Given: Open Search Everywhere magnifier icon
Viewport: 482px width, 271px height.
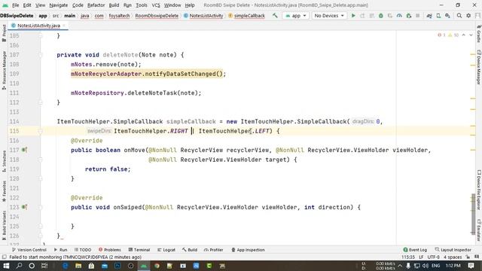Looking at the screenshot, I should point(459,15).
